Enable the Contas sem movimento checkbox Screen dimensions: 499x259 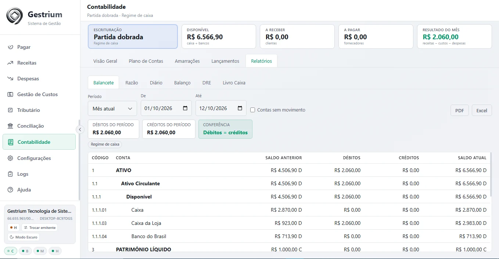point(252,110)
